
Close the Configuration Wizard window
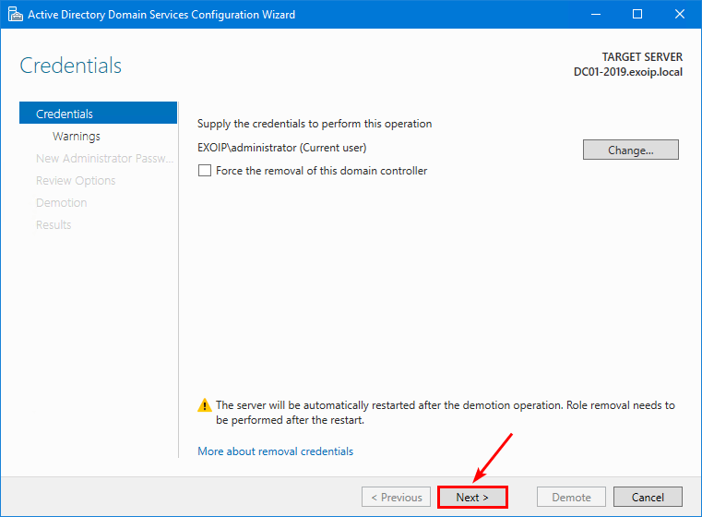[680, 15]
